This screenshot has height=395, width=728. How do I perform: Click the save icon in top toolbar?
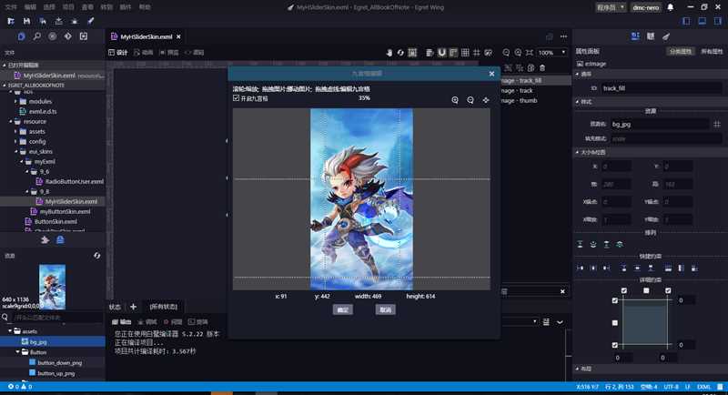[26, 21]
